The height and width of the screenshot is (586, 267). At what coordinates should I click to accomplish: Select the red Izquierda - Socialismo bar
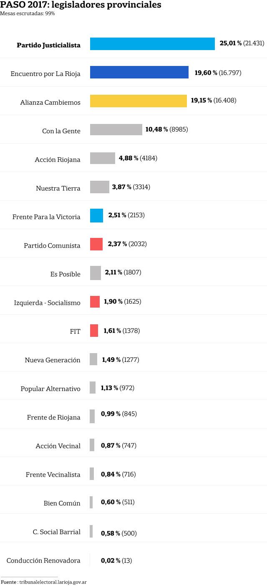click(x=95, y=302)
